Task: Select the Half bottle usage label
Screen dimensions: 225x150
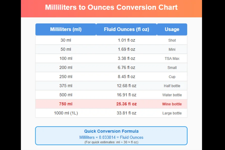Action: point(172,86)
